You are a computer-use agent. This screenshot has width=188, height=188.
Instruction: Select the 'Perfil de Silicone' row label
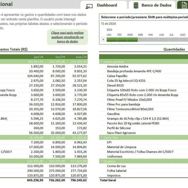119,128
